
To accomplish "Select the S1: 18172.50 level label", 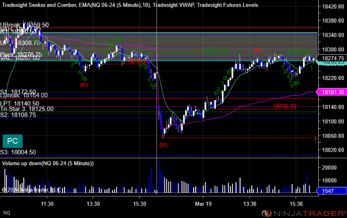I will coord(18,92).
